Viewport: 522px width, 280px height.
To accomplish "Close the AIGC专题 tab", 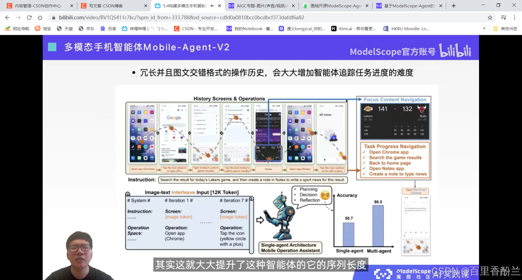I will click(293, 6).
